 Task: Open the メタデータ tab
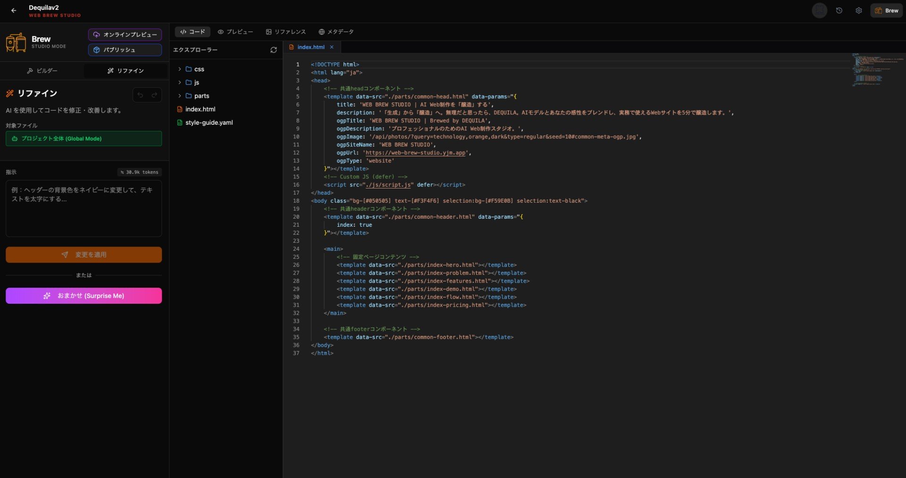pos(336,32)
